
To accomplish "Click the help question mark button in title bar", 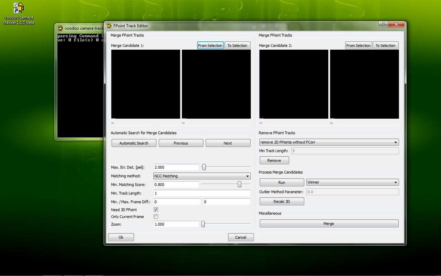I will [383, 24].
